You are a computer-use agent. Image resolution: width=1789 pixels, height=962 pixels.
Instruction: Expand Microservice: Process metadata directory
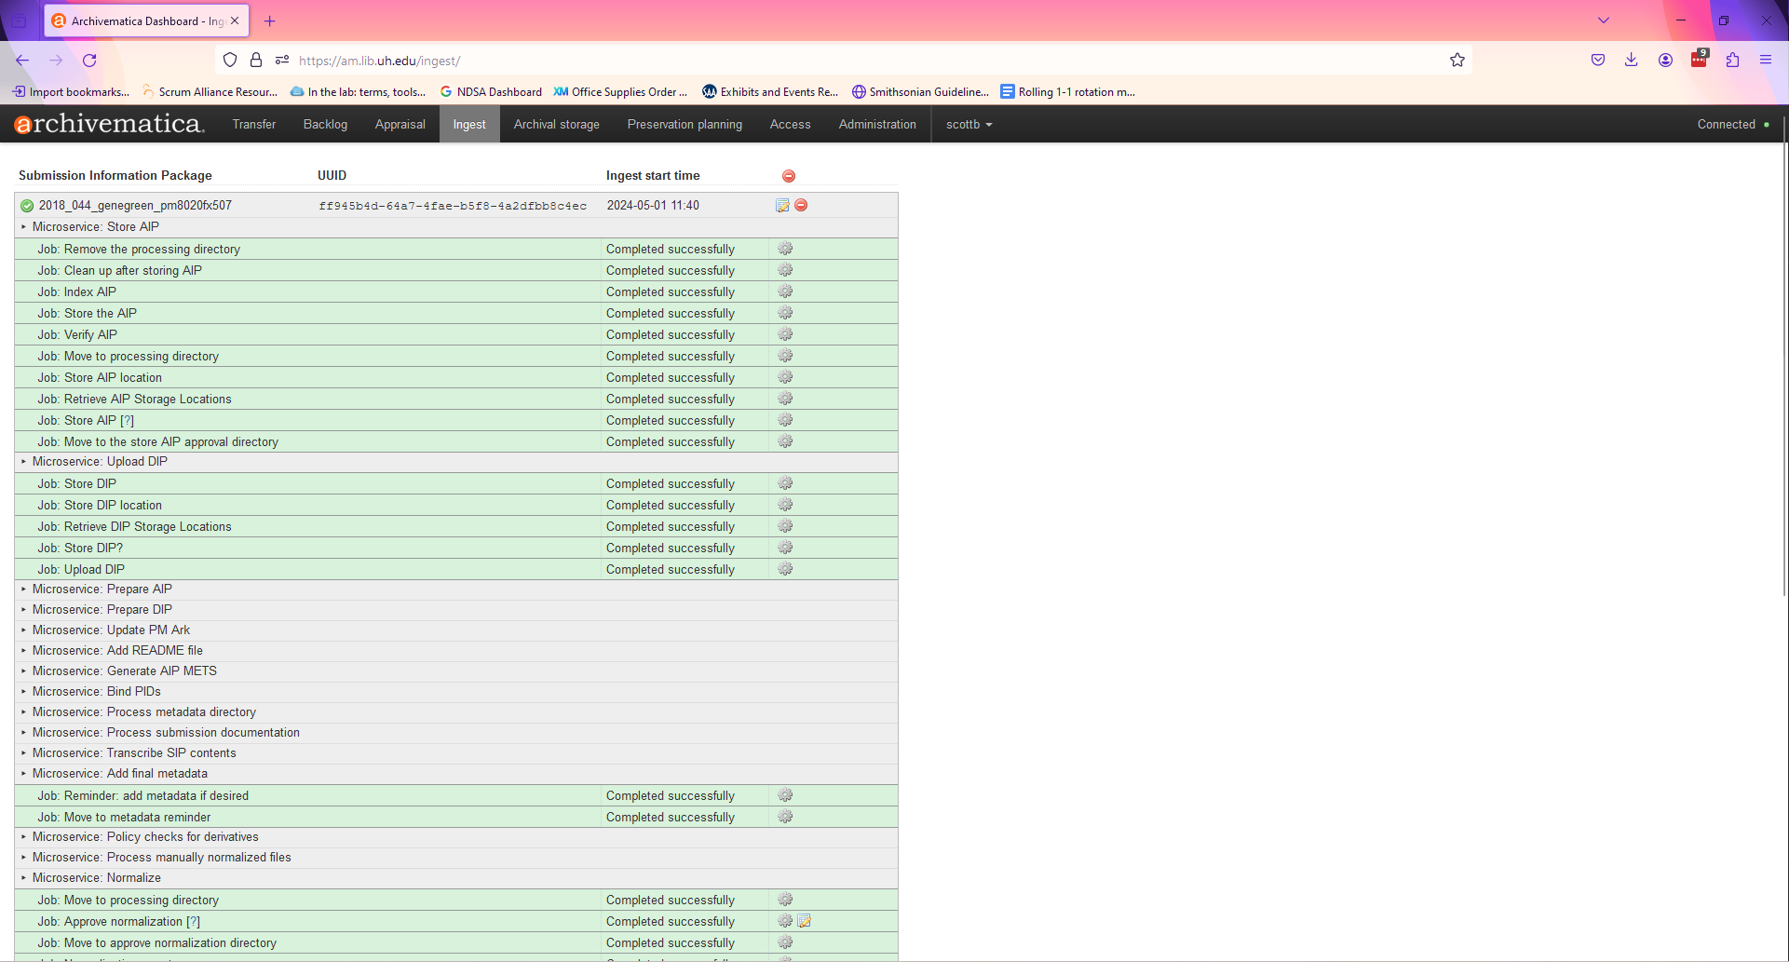(139, 711)
